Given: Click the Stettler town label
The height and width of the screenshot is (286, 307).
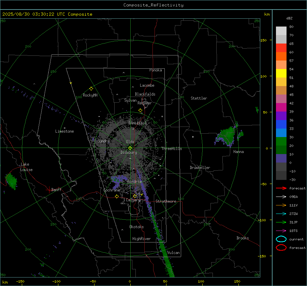Looking at the screenshot, I should point(199,98).
